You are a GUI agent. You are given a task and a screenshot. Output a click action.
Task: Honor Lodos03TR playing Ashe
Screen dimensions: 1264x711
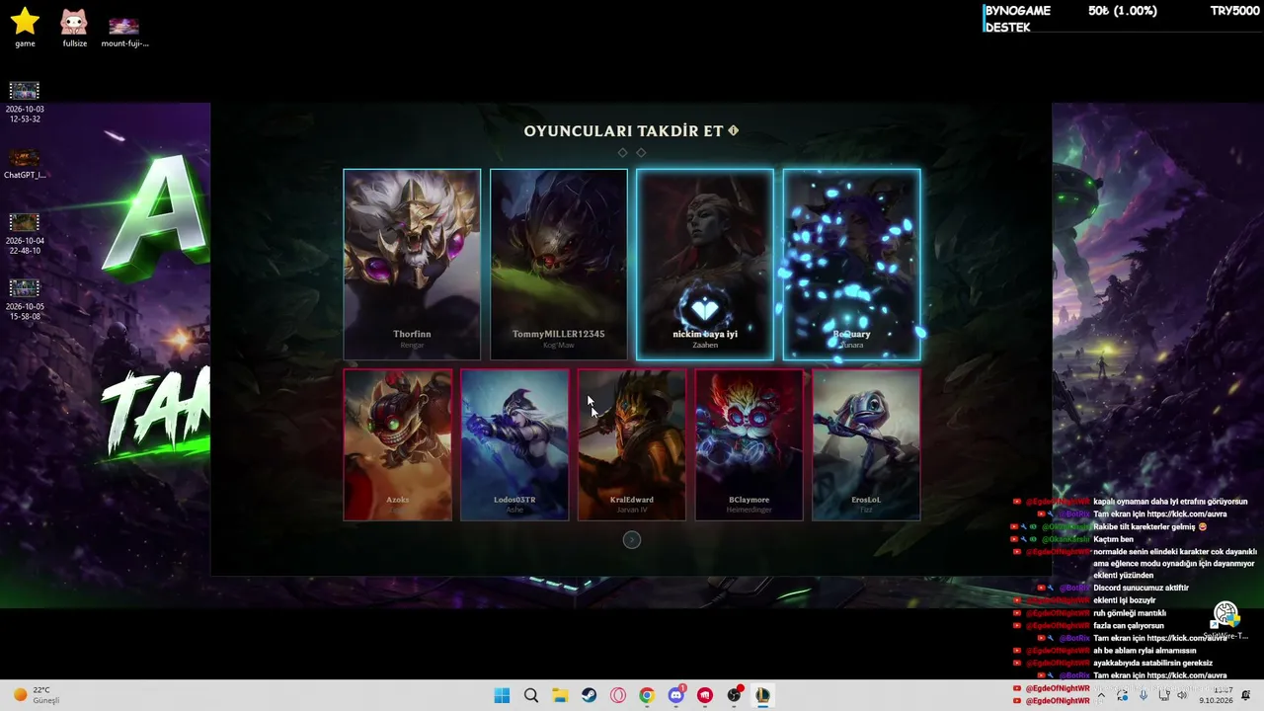[514, 444]
